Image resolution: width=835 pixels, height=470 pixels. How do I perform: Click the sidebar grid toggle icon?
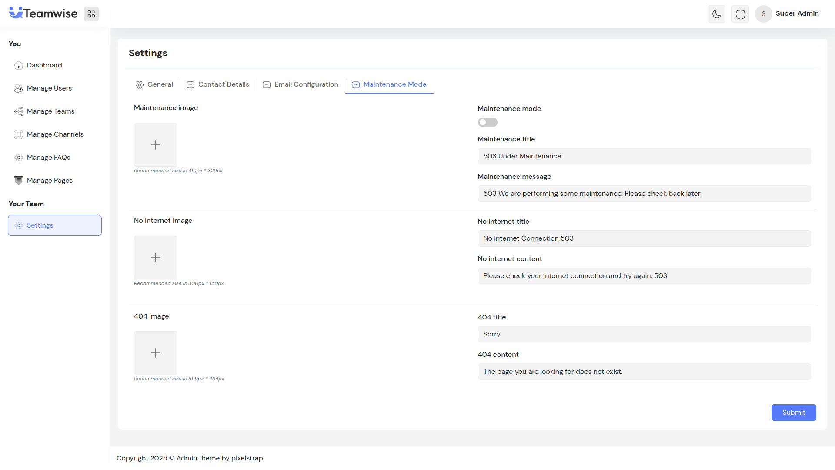(91, 14)
